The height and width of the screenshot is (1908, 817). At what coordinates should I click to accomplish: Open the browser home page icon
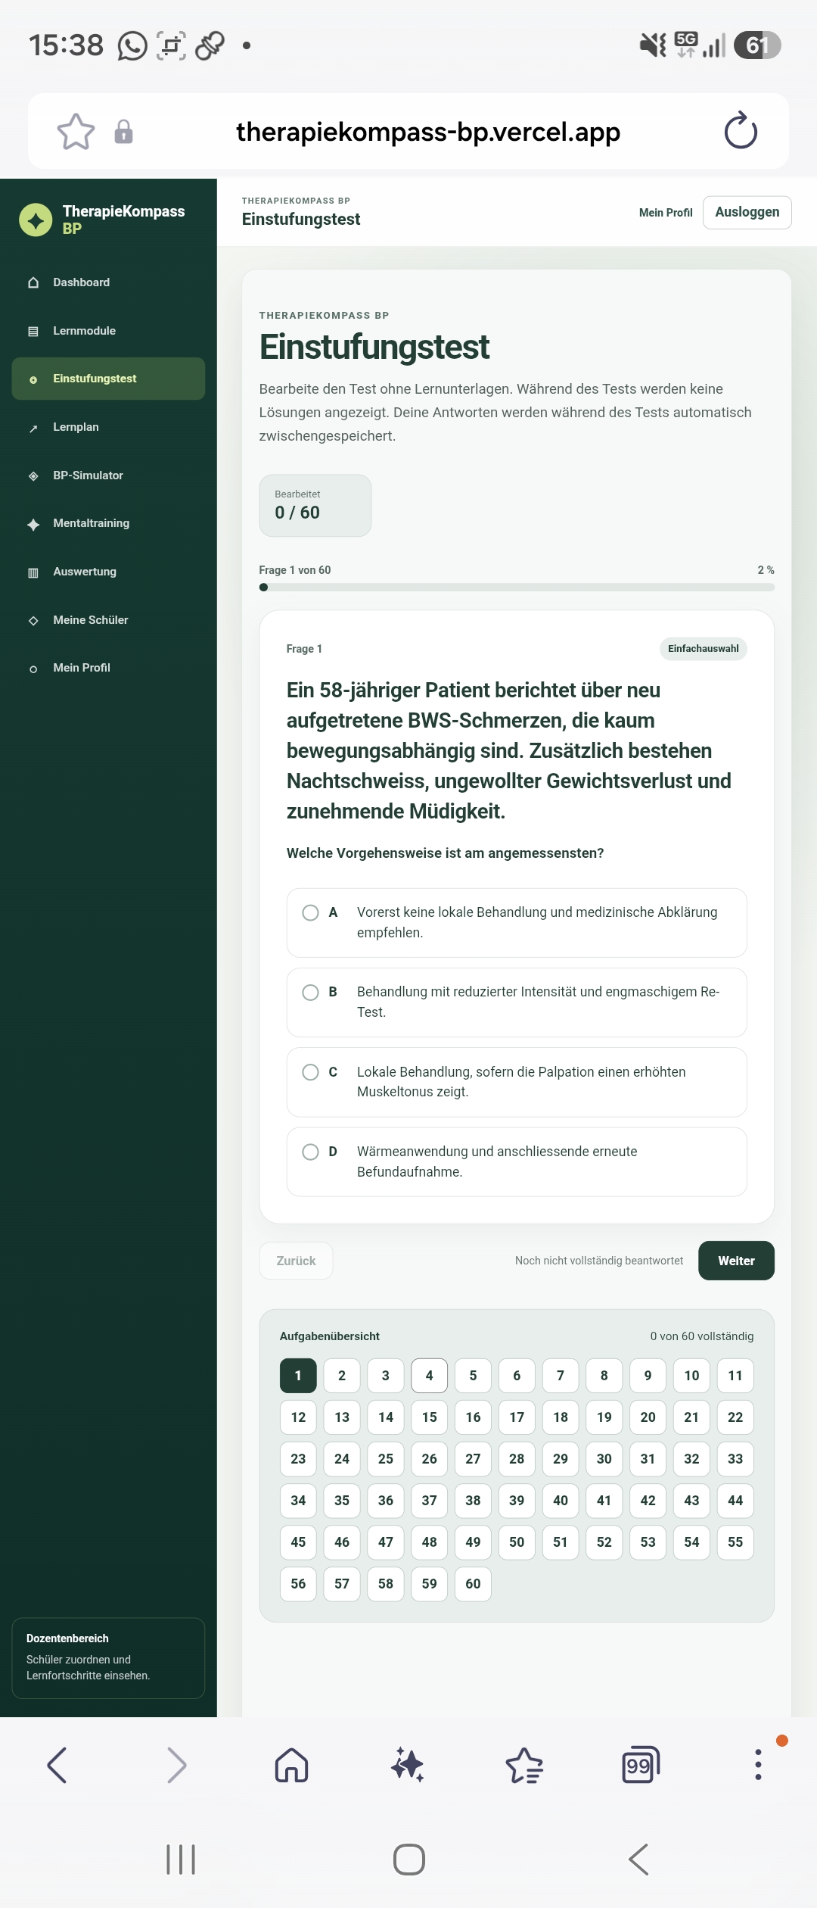click(292, 1766)
